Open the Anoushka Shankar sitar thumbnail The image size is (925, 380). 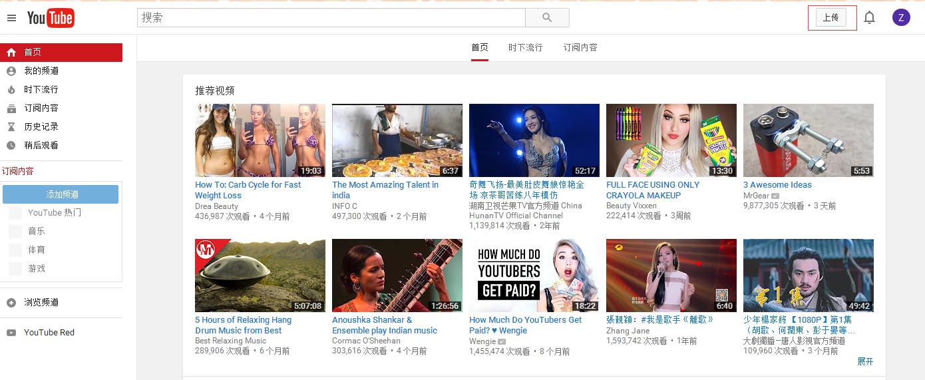point(397,276)
